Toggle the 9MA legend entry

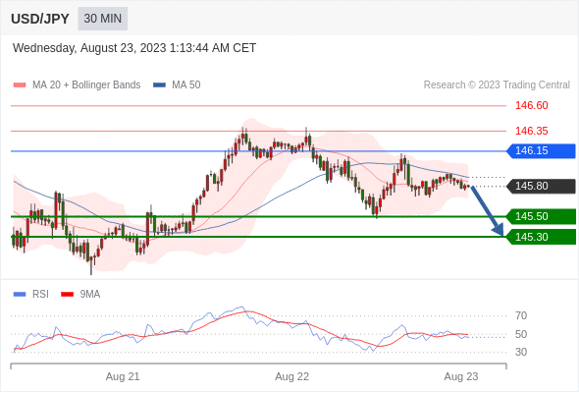[x=80, y=295]
